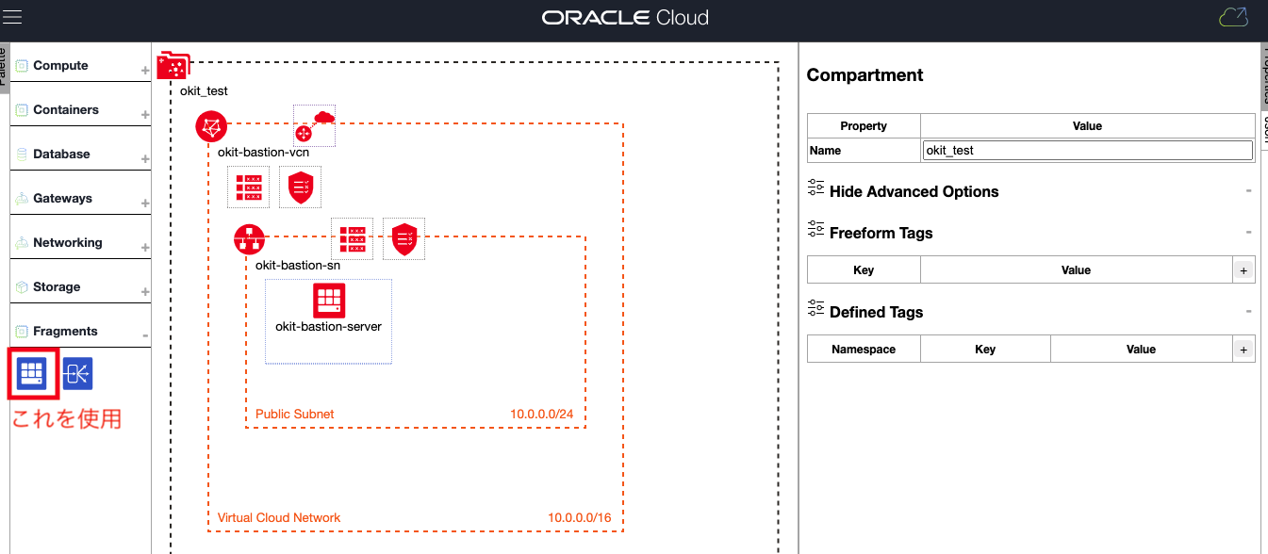The width and height of the screenshot is (1268, 554).
Task: Click the sliders icon beside Freeform Tags
Action: [x=815, y=230]
